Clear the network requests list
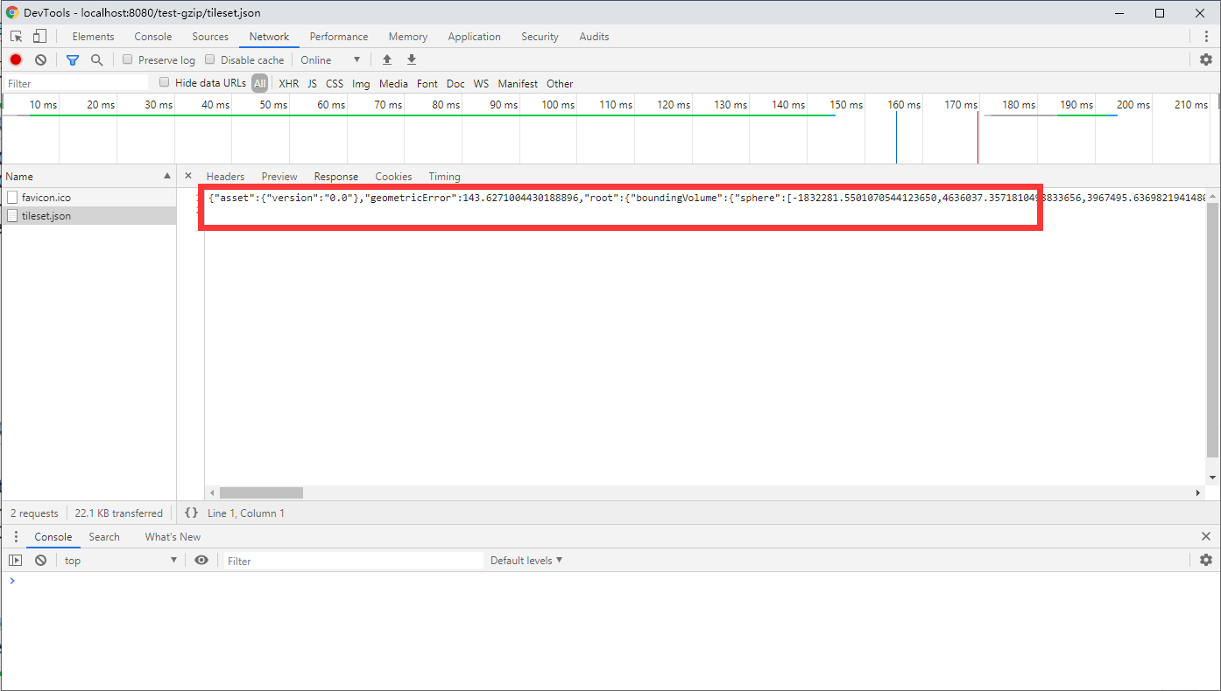The height and width of the screenshot is (691, 1221). pyautogui.click(x=40, y=59)
